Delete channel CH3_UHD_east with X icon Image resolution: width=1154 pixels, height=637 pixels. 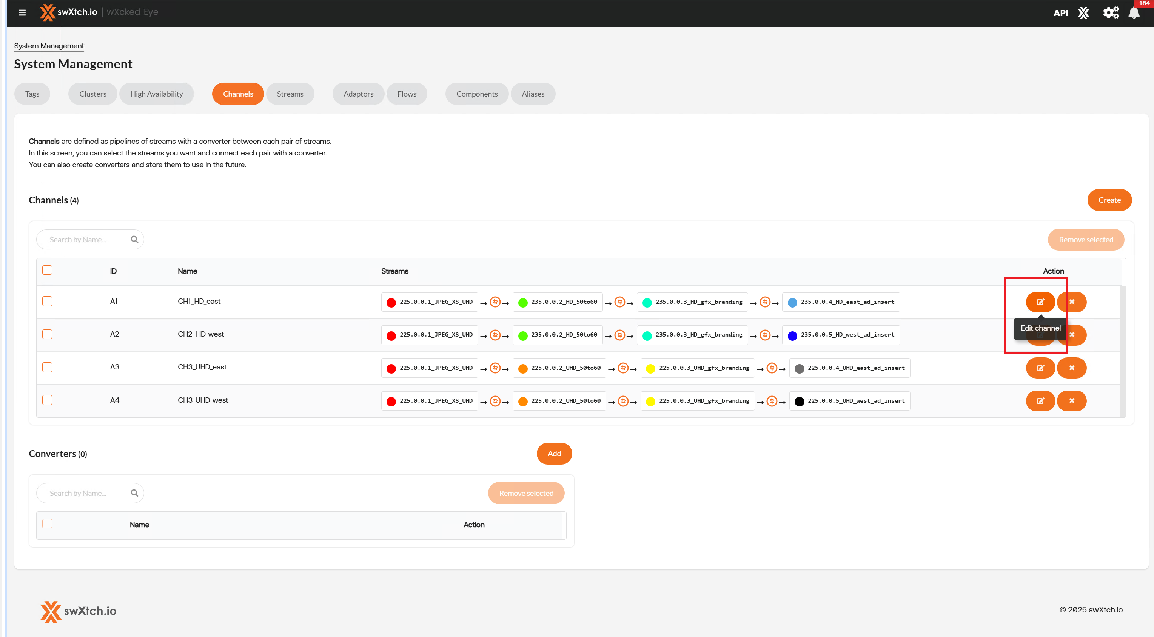[x=1072, y=368]
